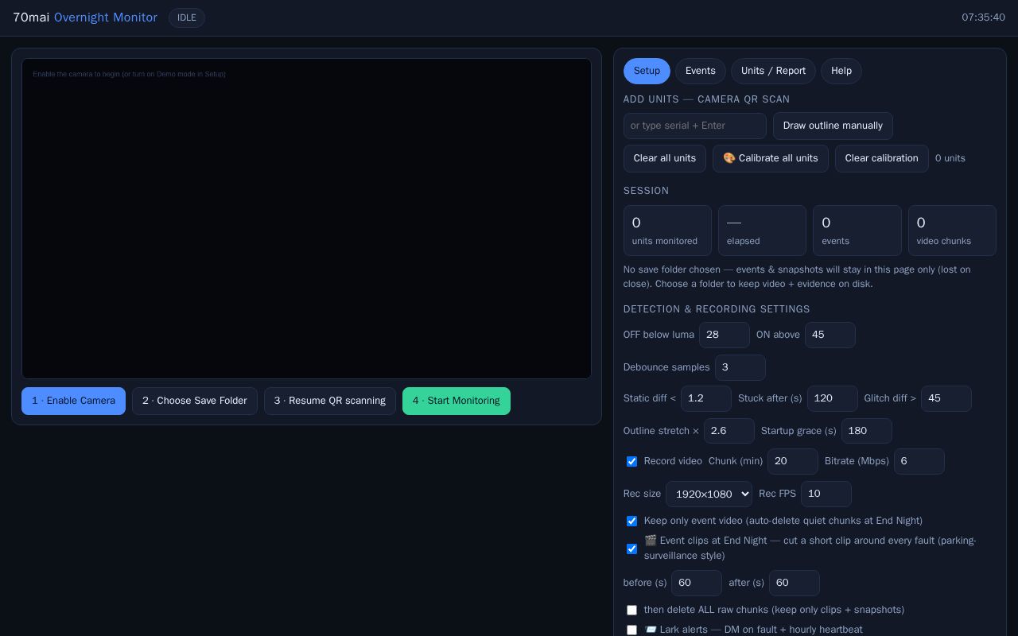Viewport: 1018px width, 636px height.
Task: Edit the Stuck after (s) field
Action: (833, 398)
